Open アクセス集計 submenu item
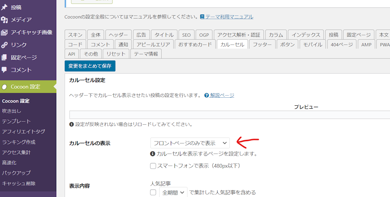The width and height of the screenshot is (390, 197). click(x=16, y=152)
